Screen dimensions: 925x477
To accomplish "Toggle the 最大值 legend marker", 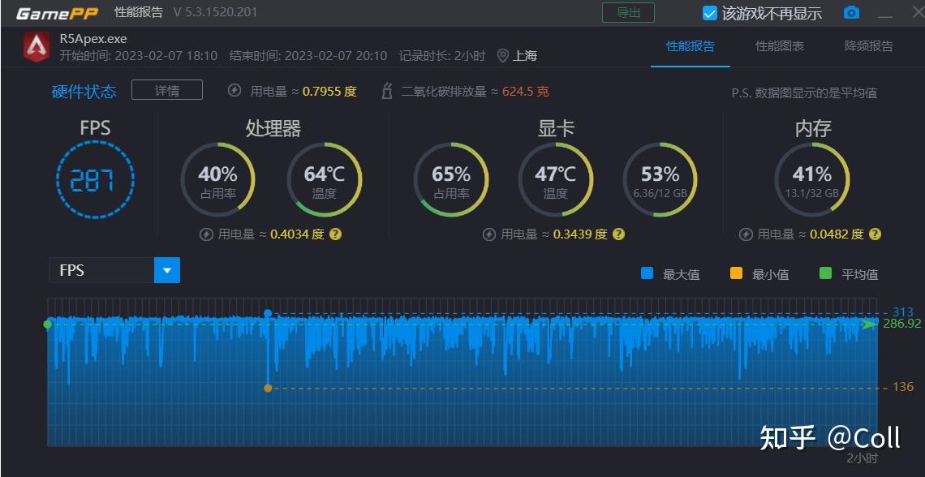I will click(x=647, y=274).
